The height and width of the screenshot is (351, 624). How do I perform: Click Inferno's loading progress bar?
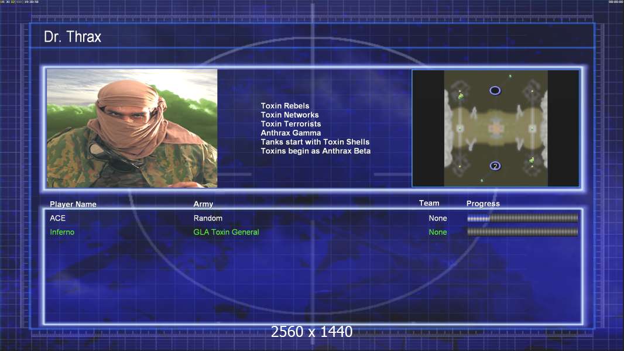[523, 232]
